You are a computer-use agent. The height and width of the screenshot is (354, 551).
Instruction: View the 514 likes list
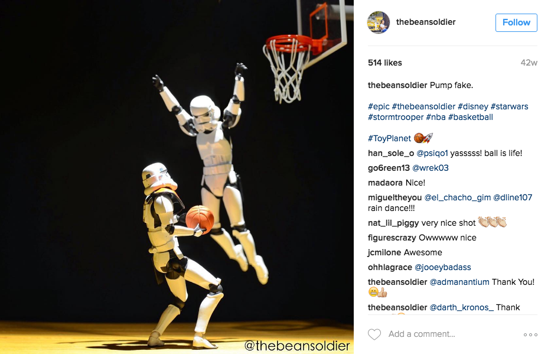coord(385,63)
